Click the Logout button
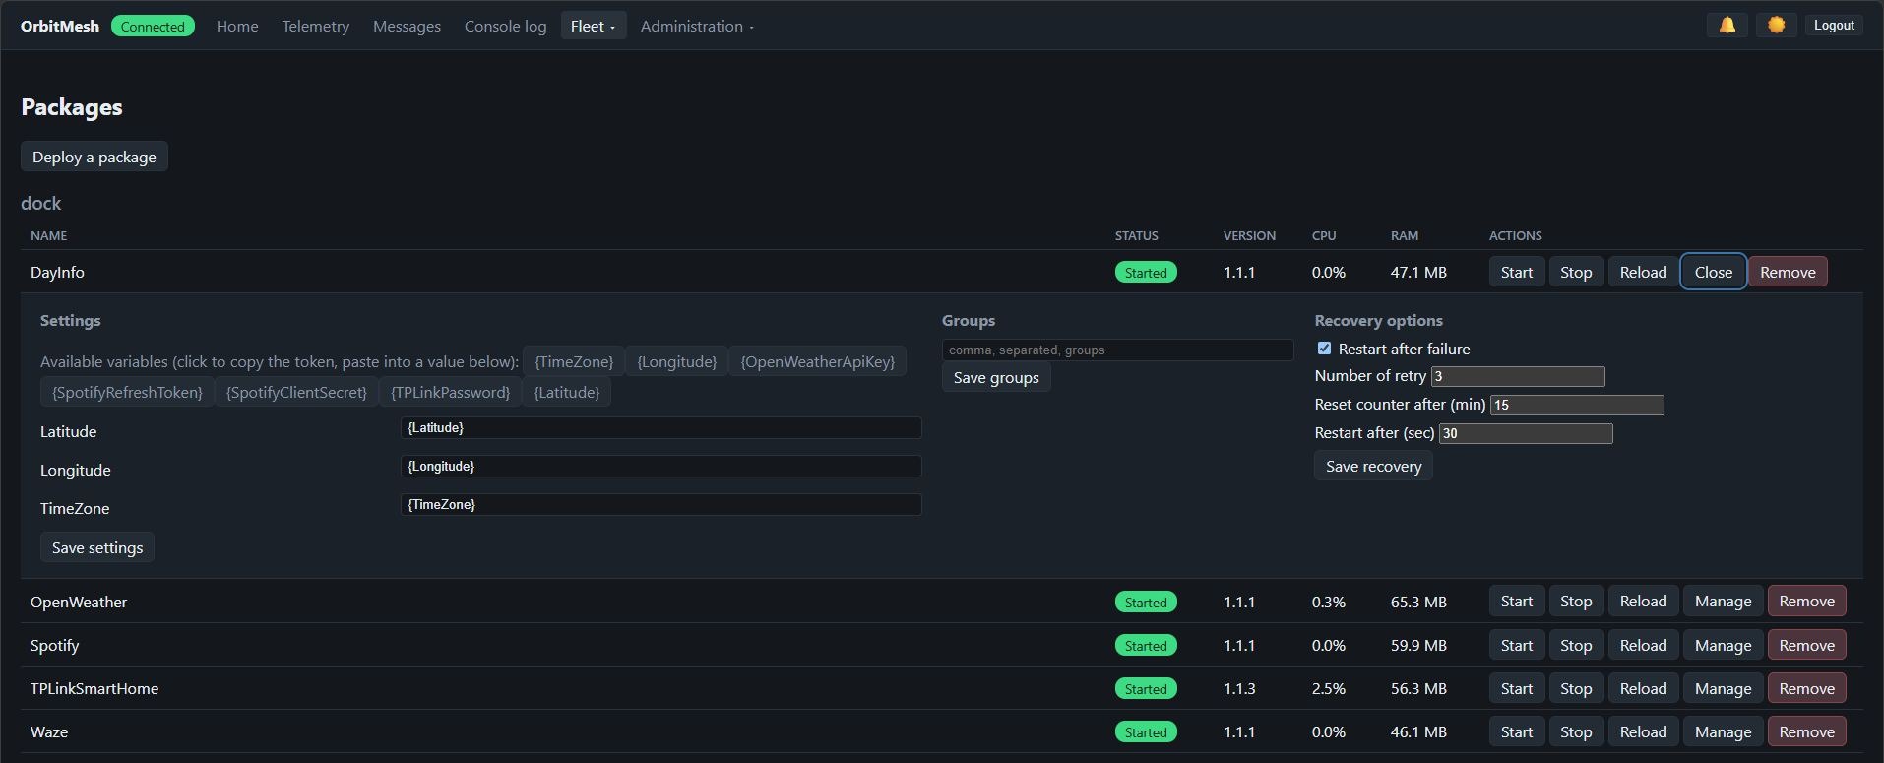 (x=1834, y=26)
